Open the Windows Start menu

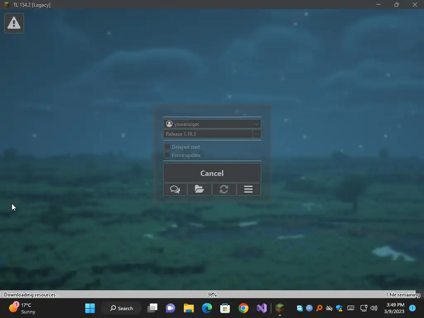click(90, 308)
